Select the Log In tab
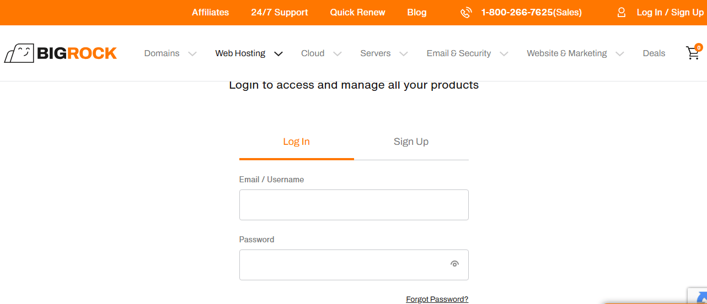 point(296,142)
